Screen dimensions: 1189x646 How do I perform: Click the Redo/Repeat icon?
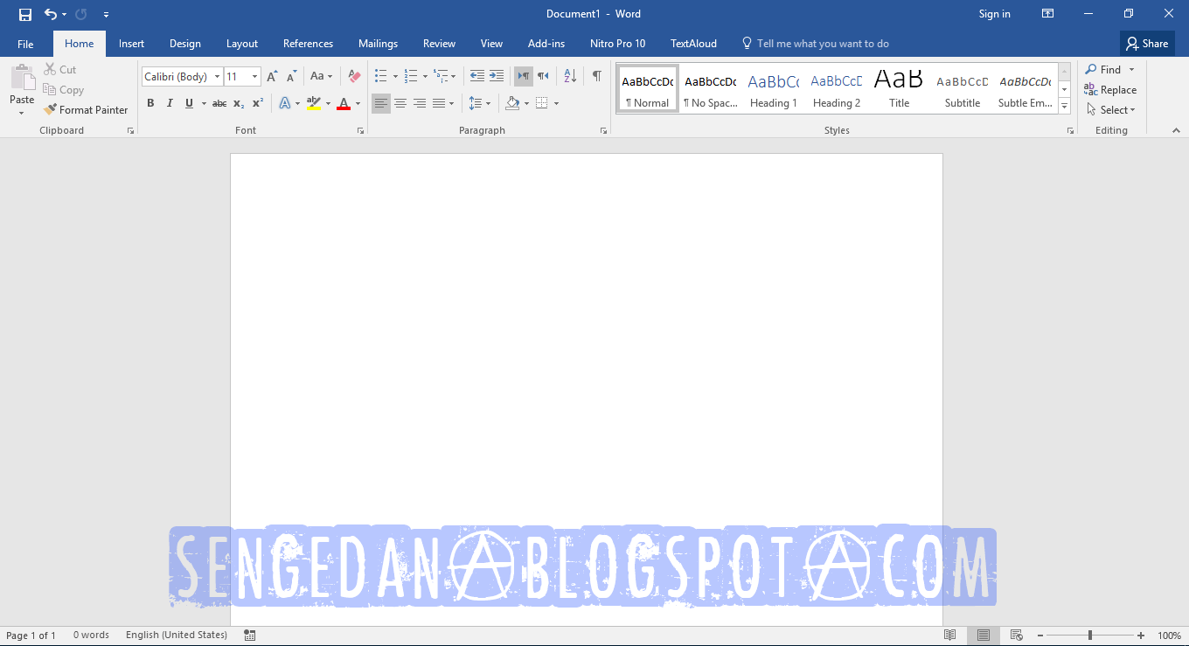81,14
